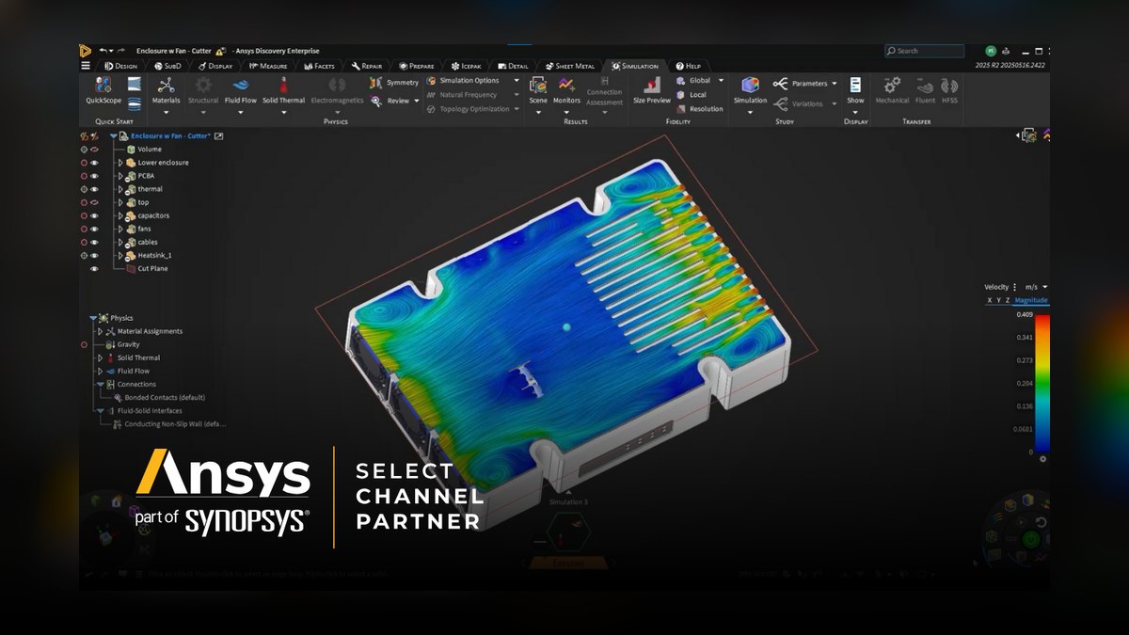Switch to the Icepak tab
The image size is (1129, 635).
tap(466, 66)
